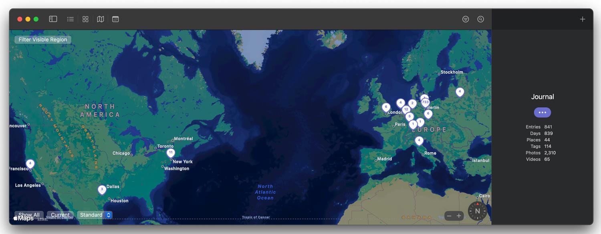Click the Houston city label
The height and width of the screenshot is (234, 601).
[x=119, y=201]
